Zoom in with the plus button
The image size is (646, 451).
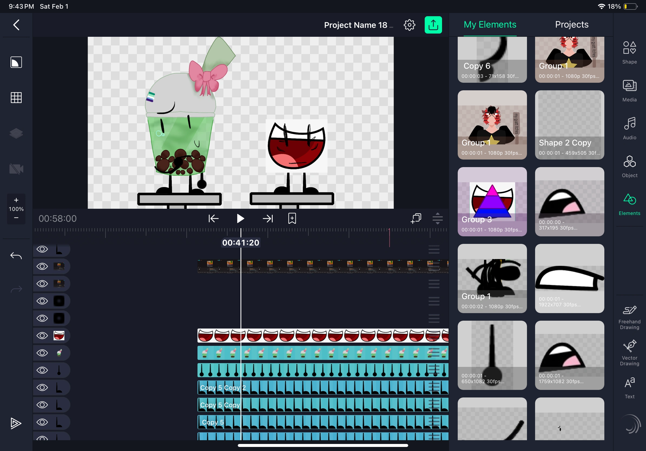16,200
